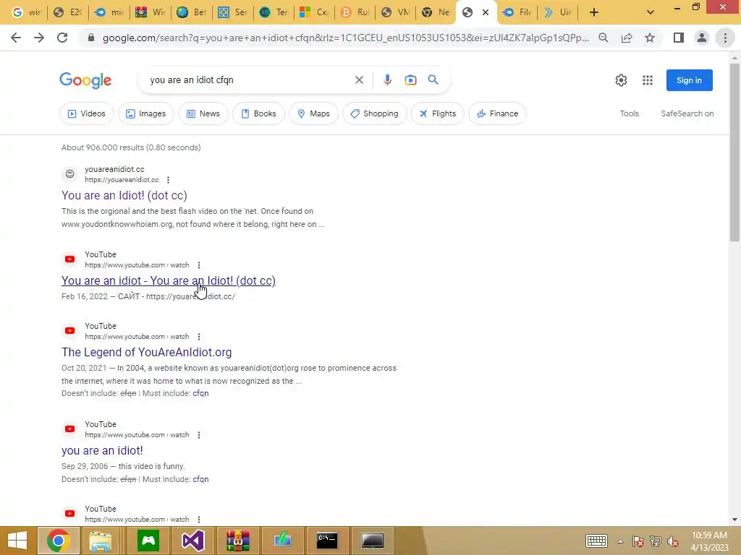
Task: Click the Sign in button
Action: click(689, 80)
